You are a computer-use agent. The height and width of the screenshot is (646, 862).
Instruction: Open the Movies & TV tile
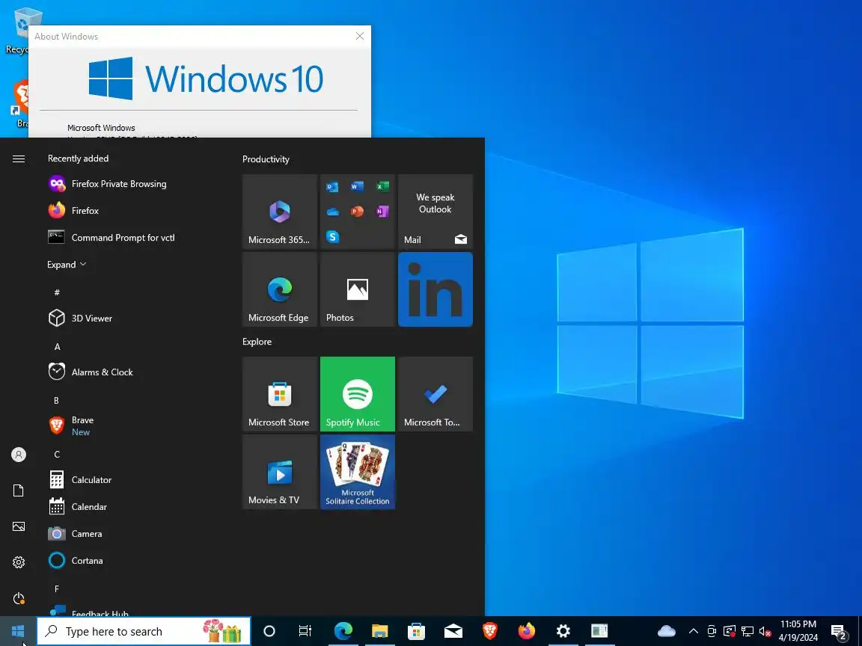(280, 472)
